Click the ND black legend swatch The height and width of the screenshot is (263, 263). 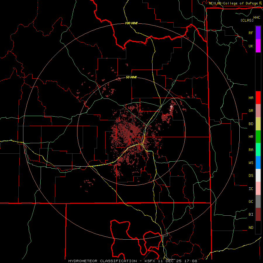coord(258,227)
